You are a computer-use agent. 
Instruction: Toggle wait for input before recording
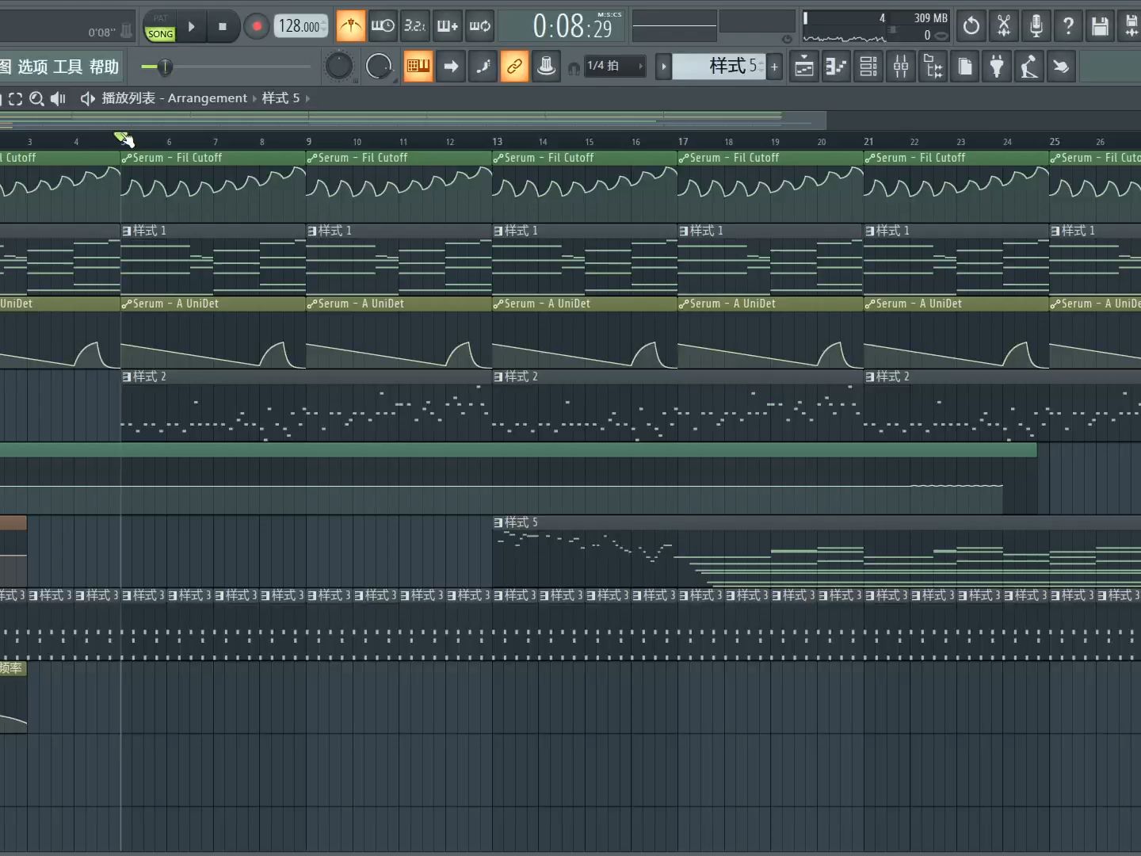point(383,26)
